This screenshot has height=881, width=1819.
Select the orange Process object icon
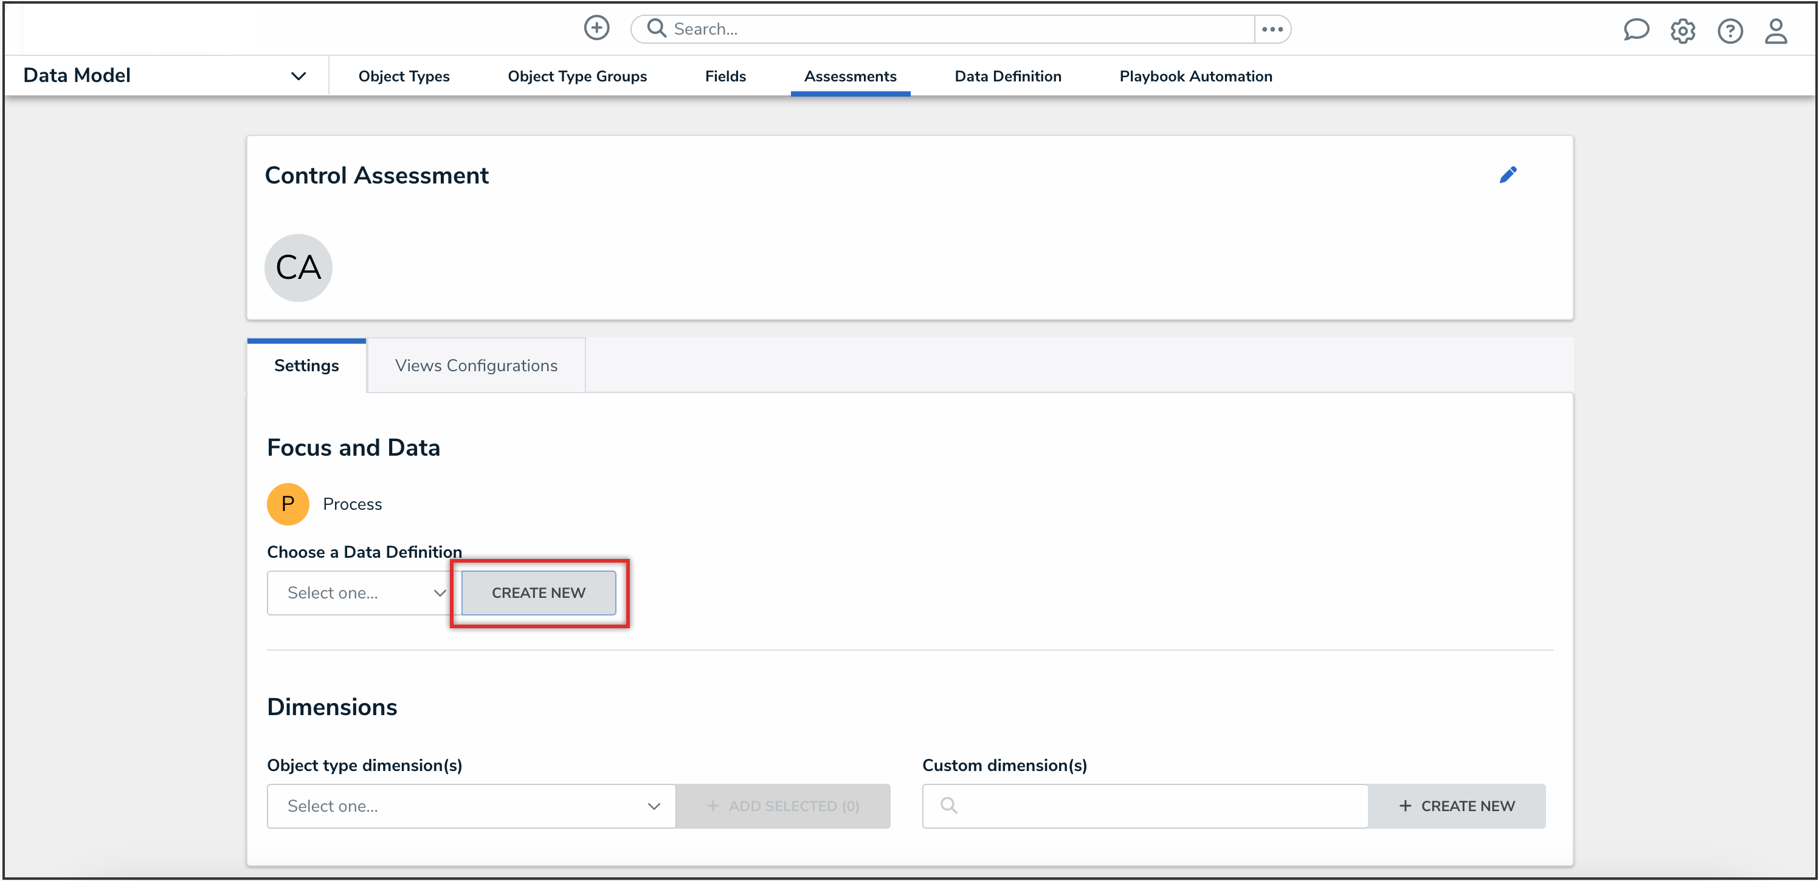[288, 503]
